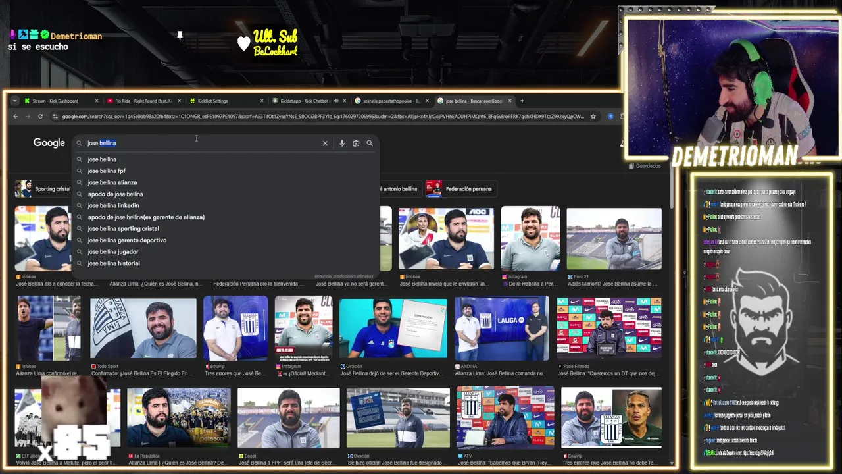
Task: Reload the Google results page
Action: pos(40,117)
